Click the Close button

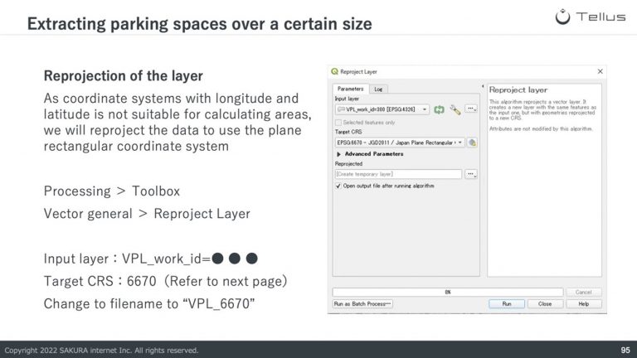point(545,304)
